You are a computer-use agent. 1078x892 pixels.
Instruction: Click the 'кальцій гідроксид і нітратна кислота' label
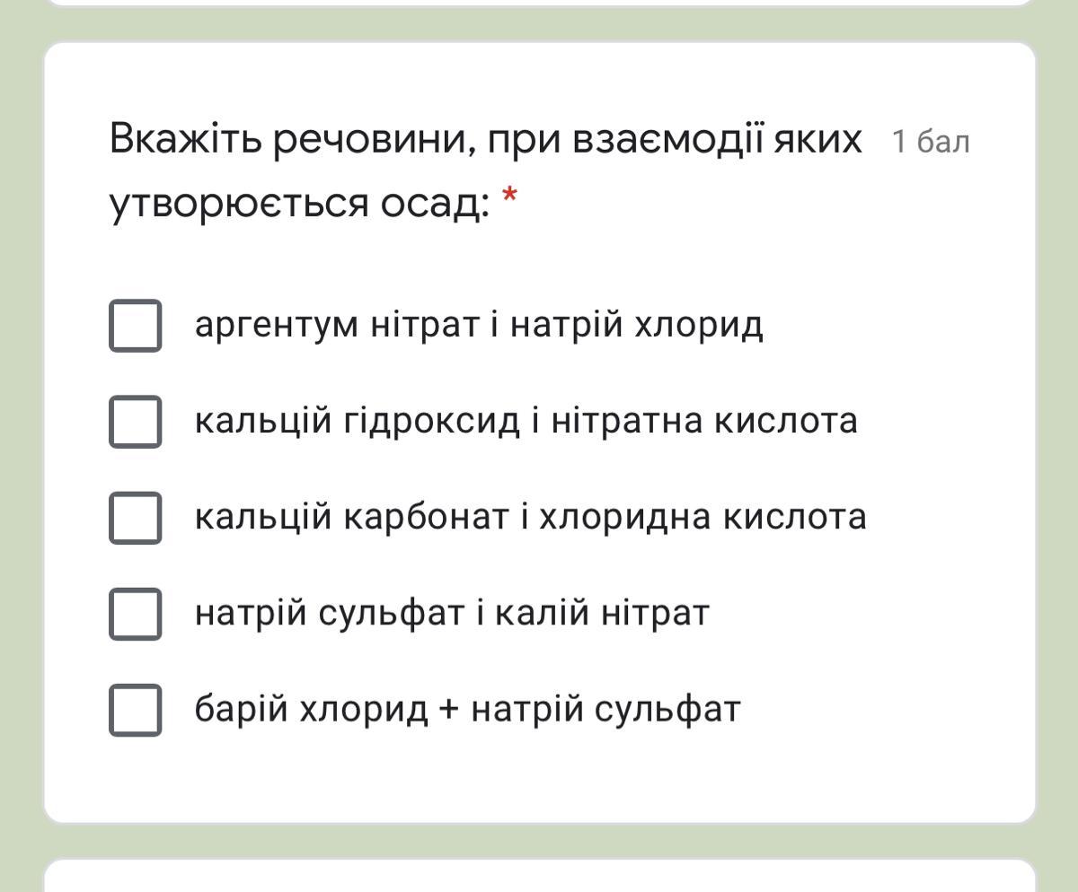(526, 421)
